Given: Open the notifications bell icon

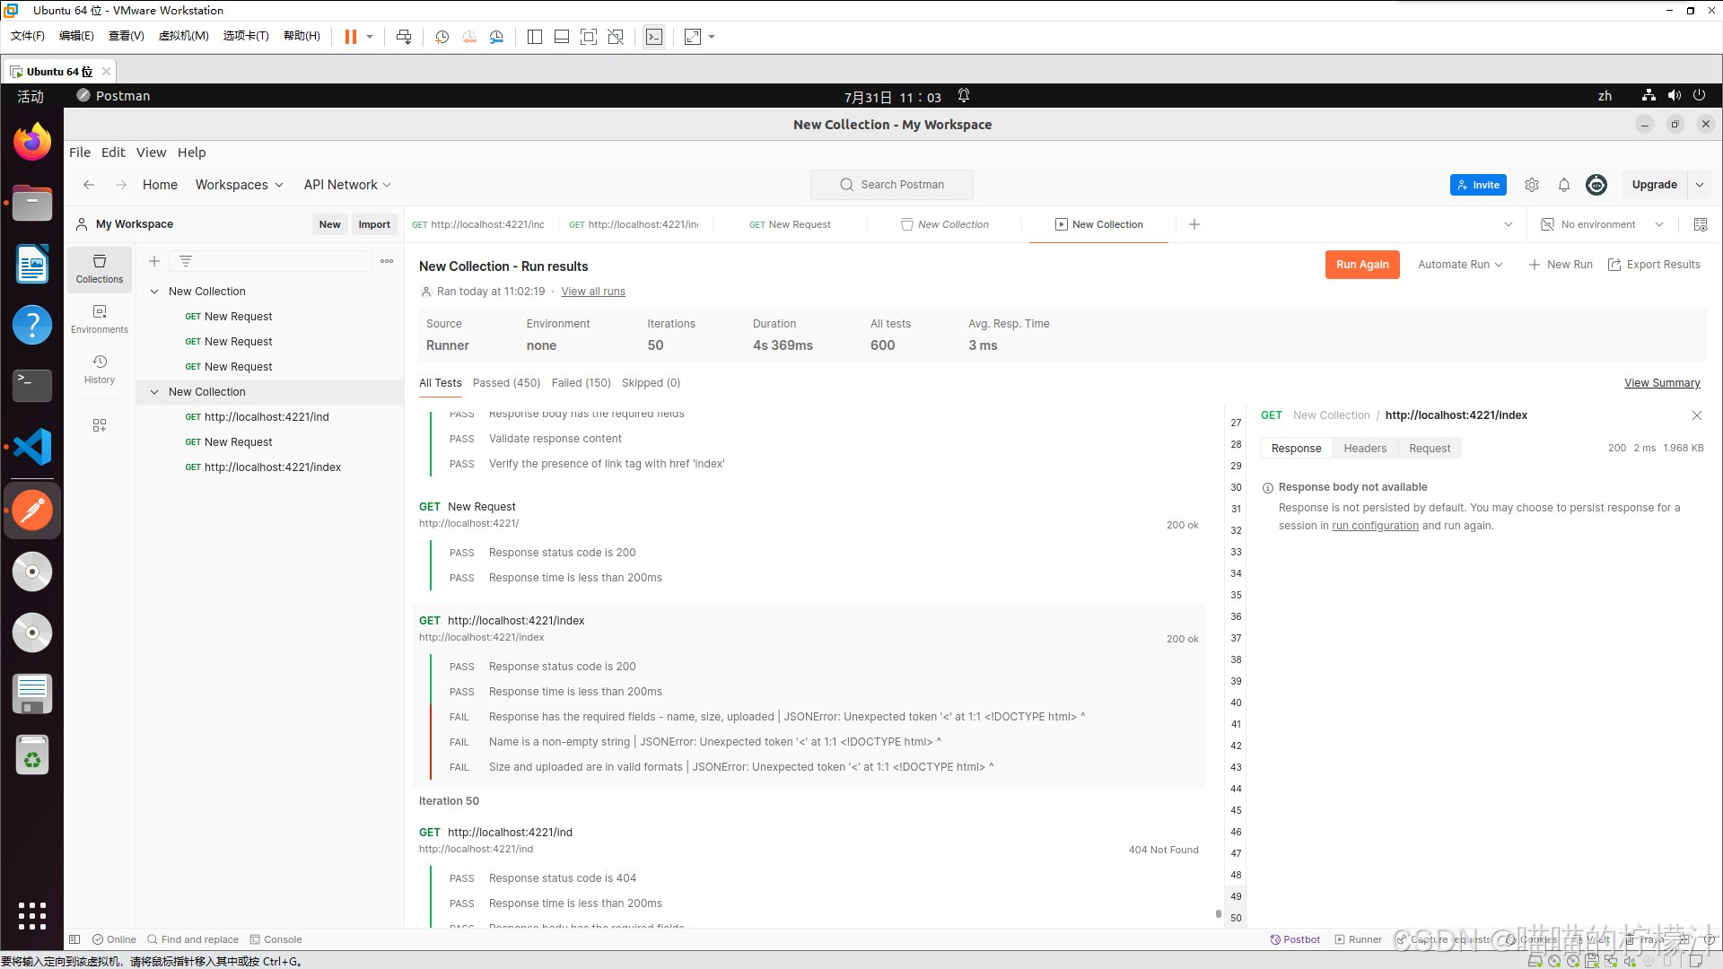Looking at the screenshot, I should click(1564, 185).
